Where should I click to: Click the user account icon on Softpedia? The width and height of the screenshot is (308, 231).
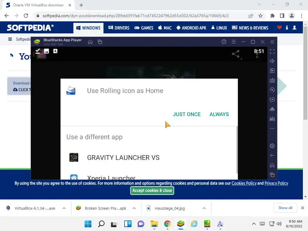coord(294,28)
